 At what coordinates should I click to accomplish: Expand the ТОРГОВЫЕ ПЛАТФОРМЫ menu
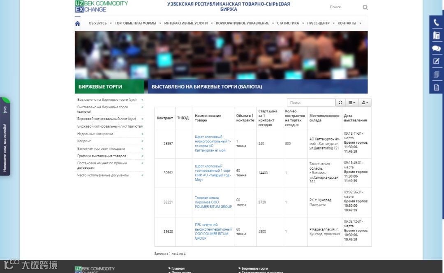click(x=135, y=23)
